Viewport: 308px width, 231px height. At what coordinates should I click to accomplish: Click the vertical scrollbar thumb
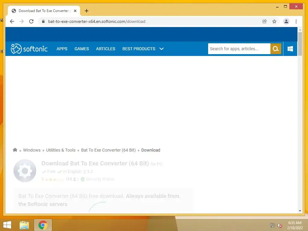tap(300, 44)
